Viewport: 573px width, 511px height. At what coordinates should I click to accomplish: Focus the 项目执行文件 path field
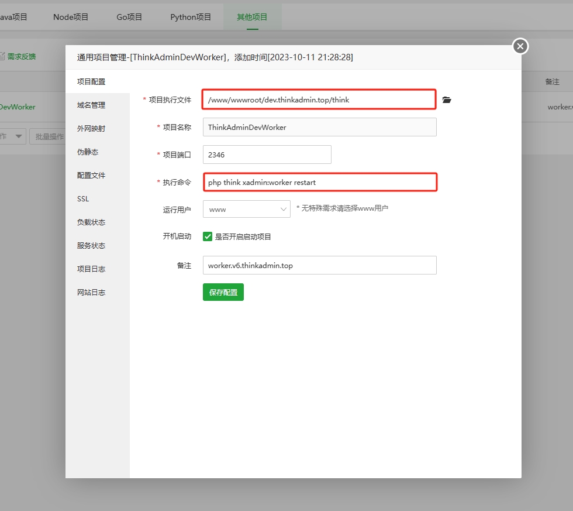coord(319,100)
